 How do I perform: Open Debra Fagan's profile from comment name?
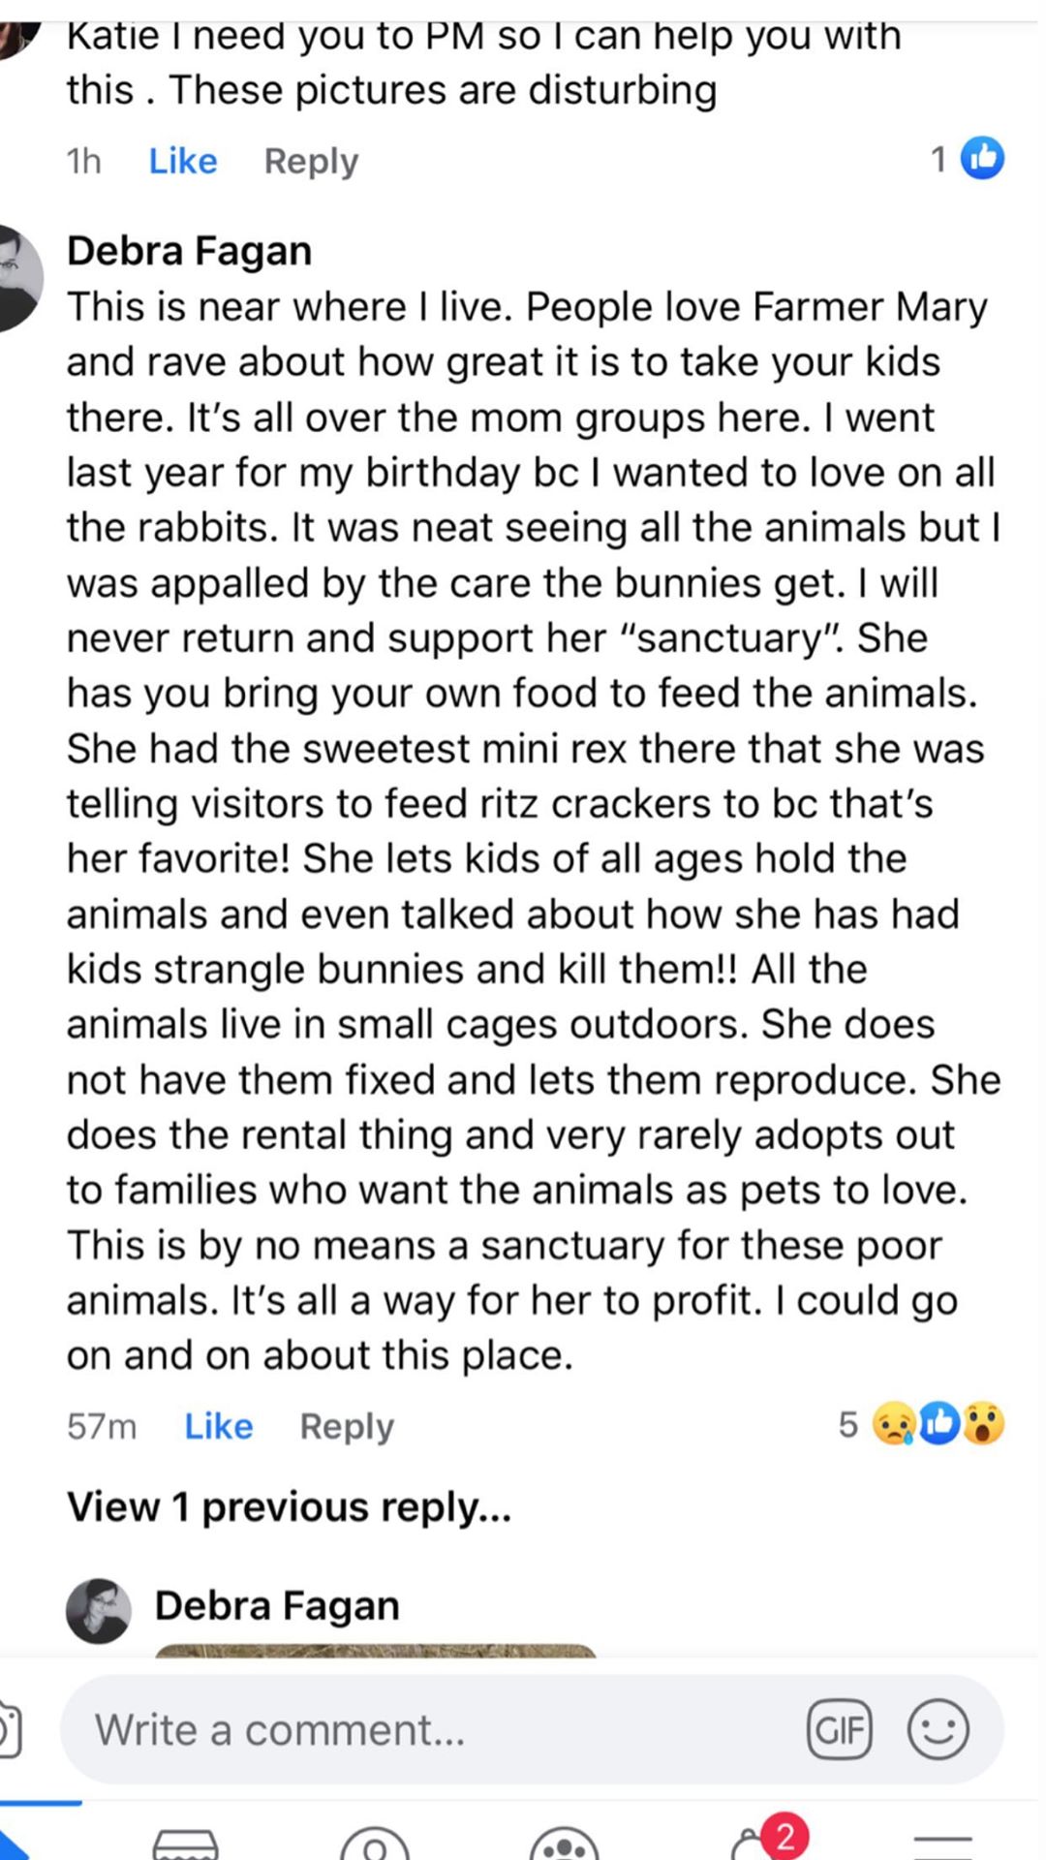click(x=189, y=251)
